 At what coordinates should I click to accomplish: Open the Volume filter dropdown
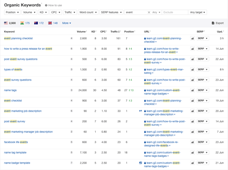point(29,12)
